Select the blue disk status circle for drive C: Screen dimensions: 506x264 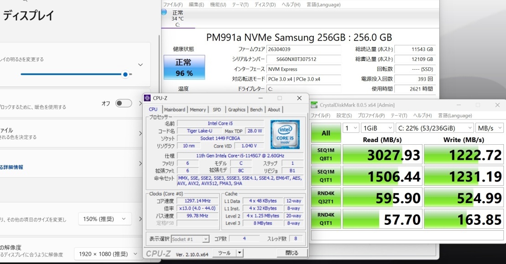164,12
